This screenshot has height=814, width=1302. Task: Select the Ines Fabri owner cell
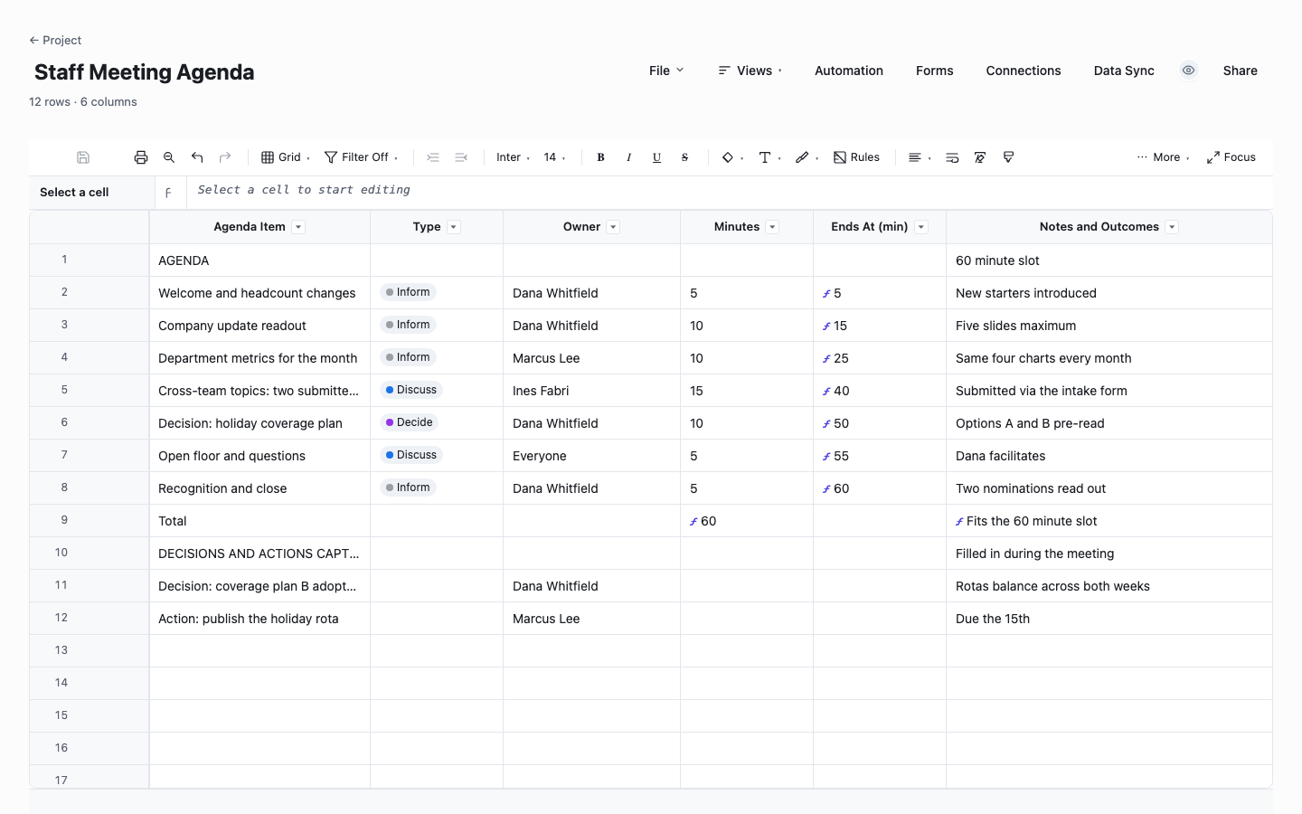(591, 391)
